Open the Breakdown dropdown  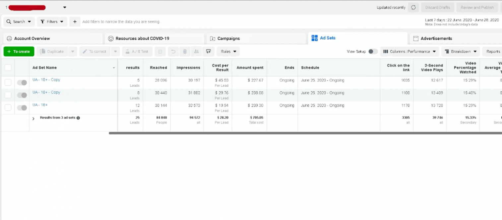[x=461, y=52]
